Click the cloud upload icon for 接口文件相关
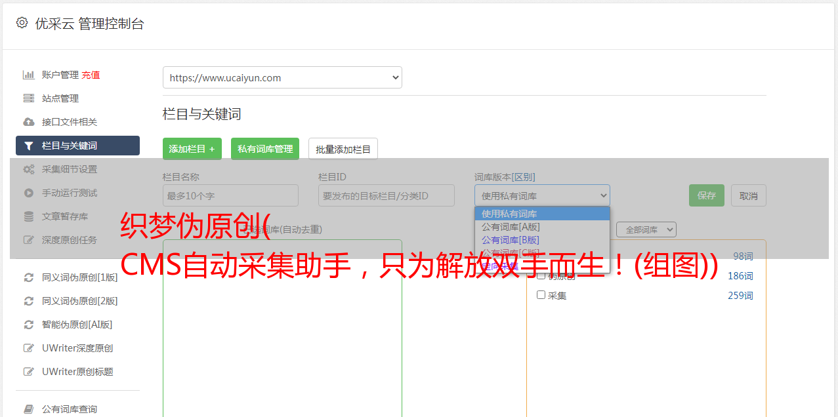 click(29, 122)
